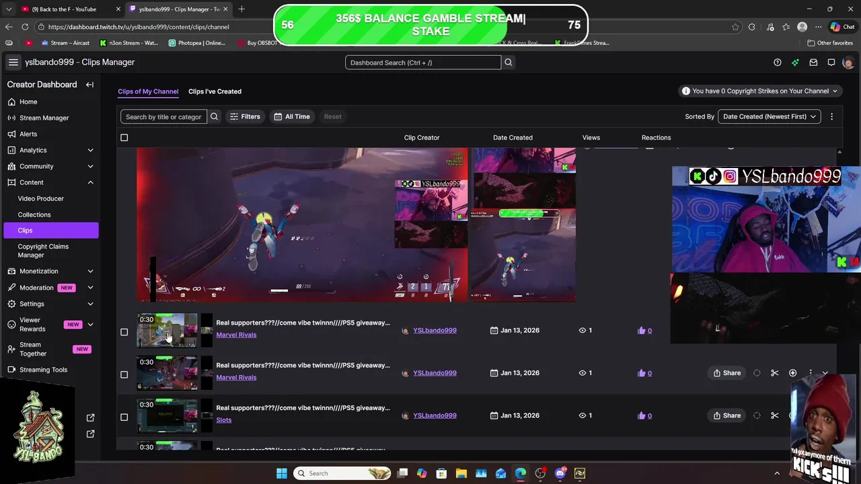
Task: Open Video Producer in sidebar
Action: (x=41, y=198)
